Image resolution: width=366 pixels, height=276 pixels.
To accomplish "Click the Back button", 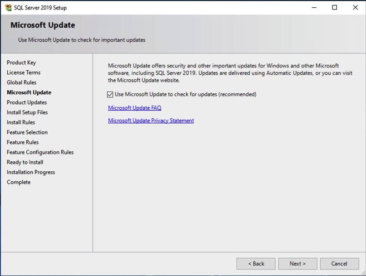I will click(x=256, y=263).
